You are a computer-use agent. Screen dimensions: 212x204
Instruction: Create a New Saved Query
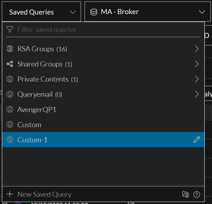(x=45, y=194)
